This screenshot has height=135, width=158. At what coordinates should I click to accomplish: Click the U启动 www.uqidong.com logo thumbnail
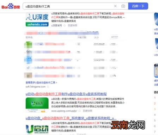click(x=37, y=129)
